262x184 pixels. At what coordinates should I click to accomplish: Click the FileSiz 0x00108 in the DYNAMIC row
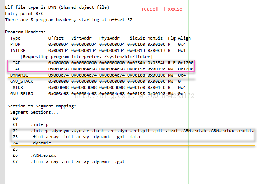136,75
